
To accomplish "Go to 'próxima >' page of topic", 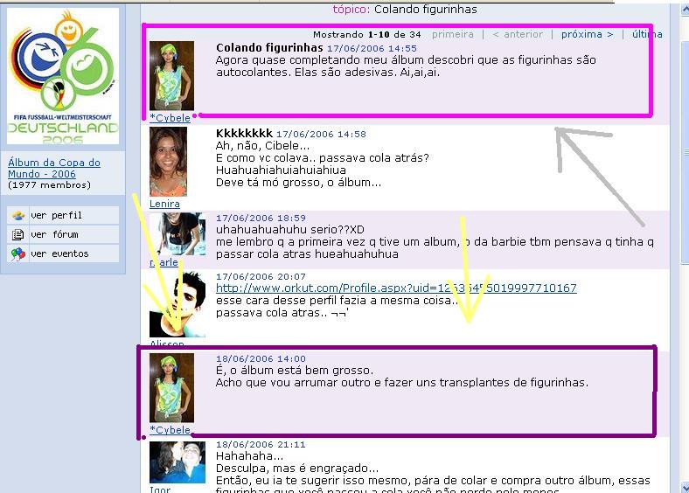I will 587,34.
